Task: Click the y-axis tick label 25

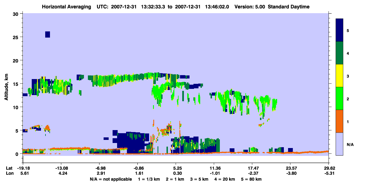Action: [16, 37]
